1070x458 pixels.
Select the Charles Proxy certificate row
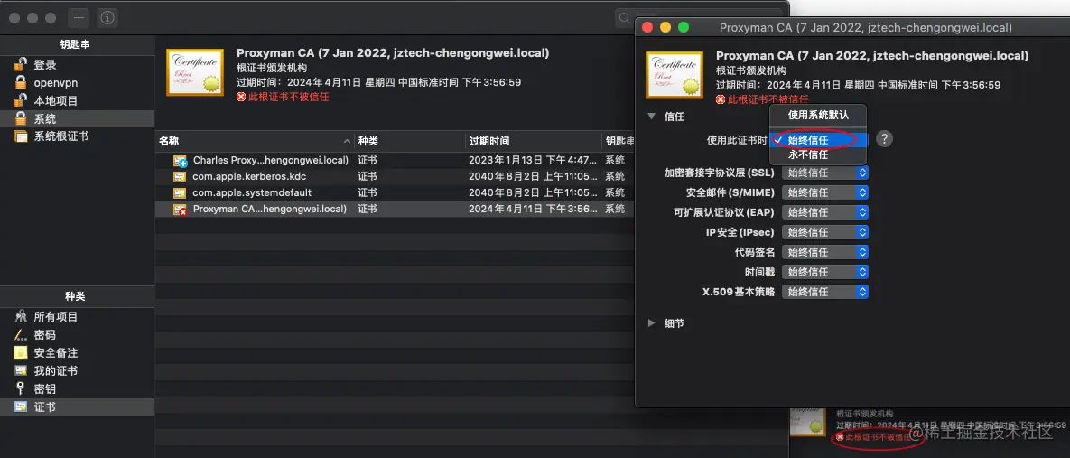coord(395,160)
